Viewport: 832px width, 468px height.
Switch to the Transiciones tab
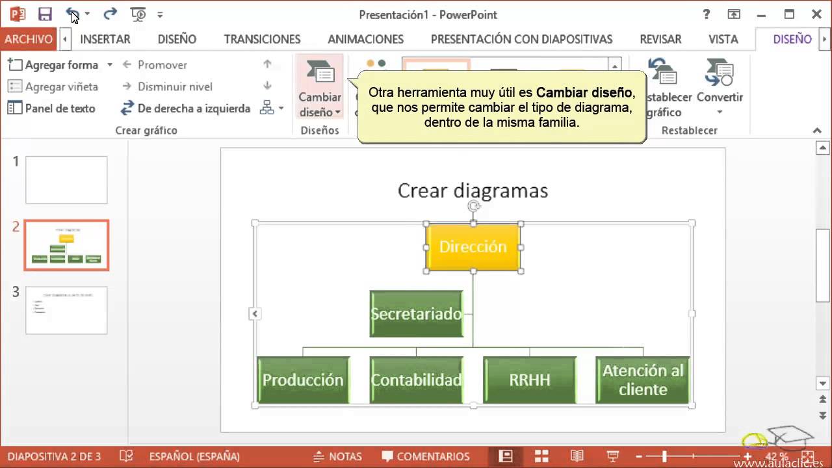coord(261,39)
